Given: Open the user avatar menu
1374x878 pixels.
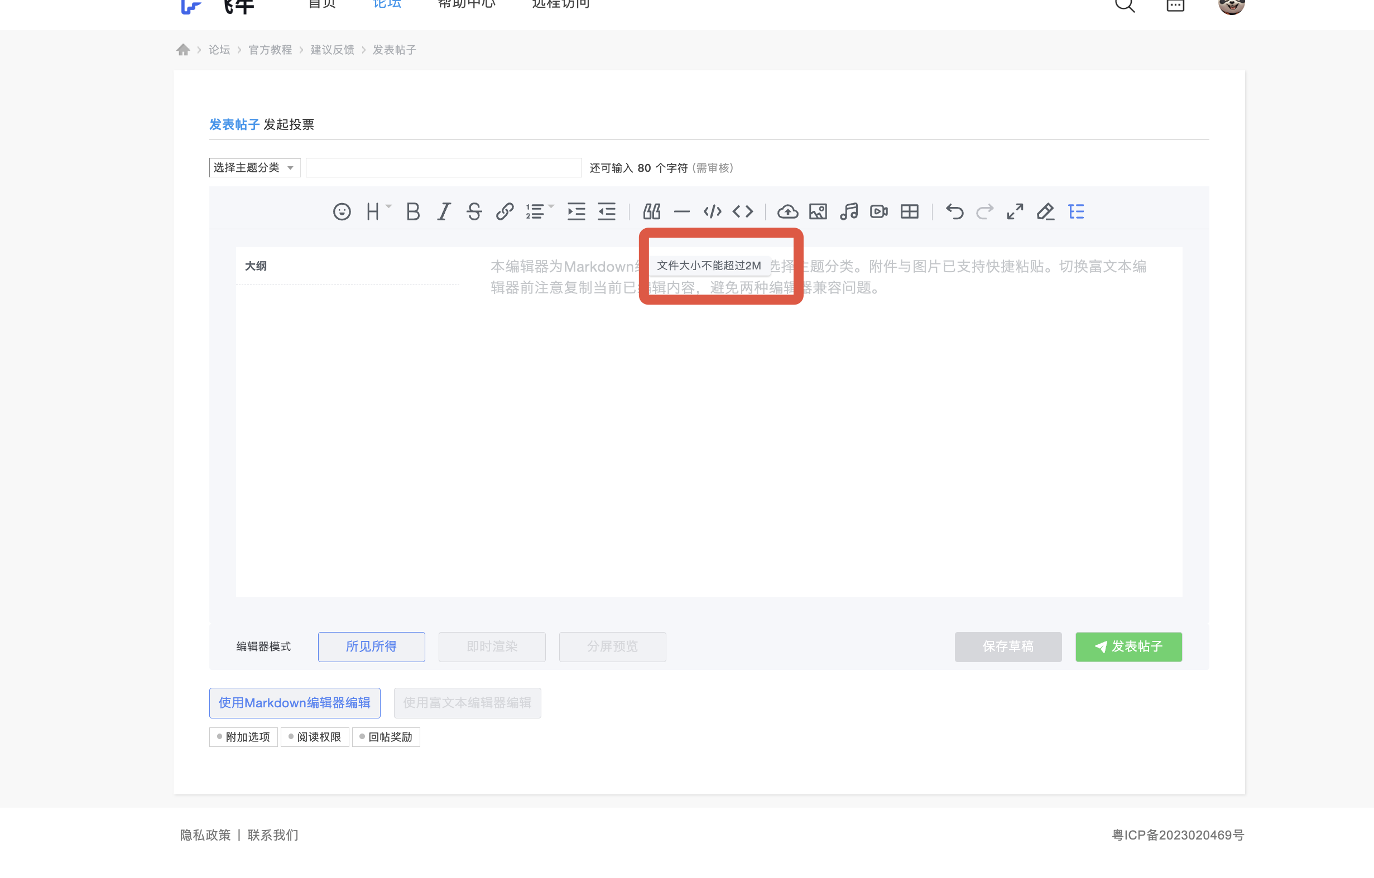Looking at the screenshot, I should [1231, 4].
